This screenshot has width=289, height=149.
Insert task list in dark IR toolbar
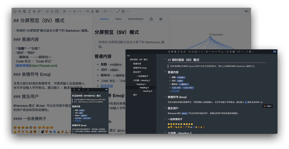pos(196,52)
